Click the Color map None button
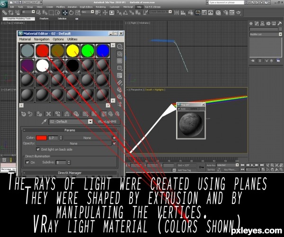 [x=87, y=138]
